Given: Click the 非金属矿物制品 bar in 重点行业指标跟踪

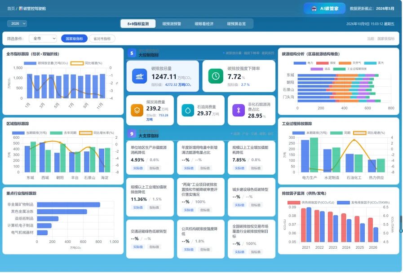Looking at the screenshot, I should click(x=68, y=204).
